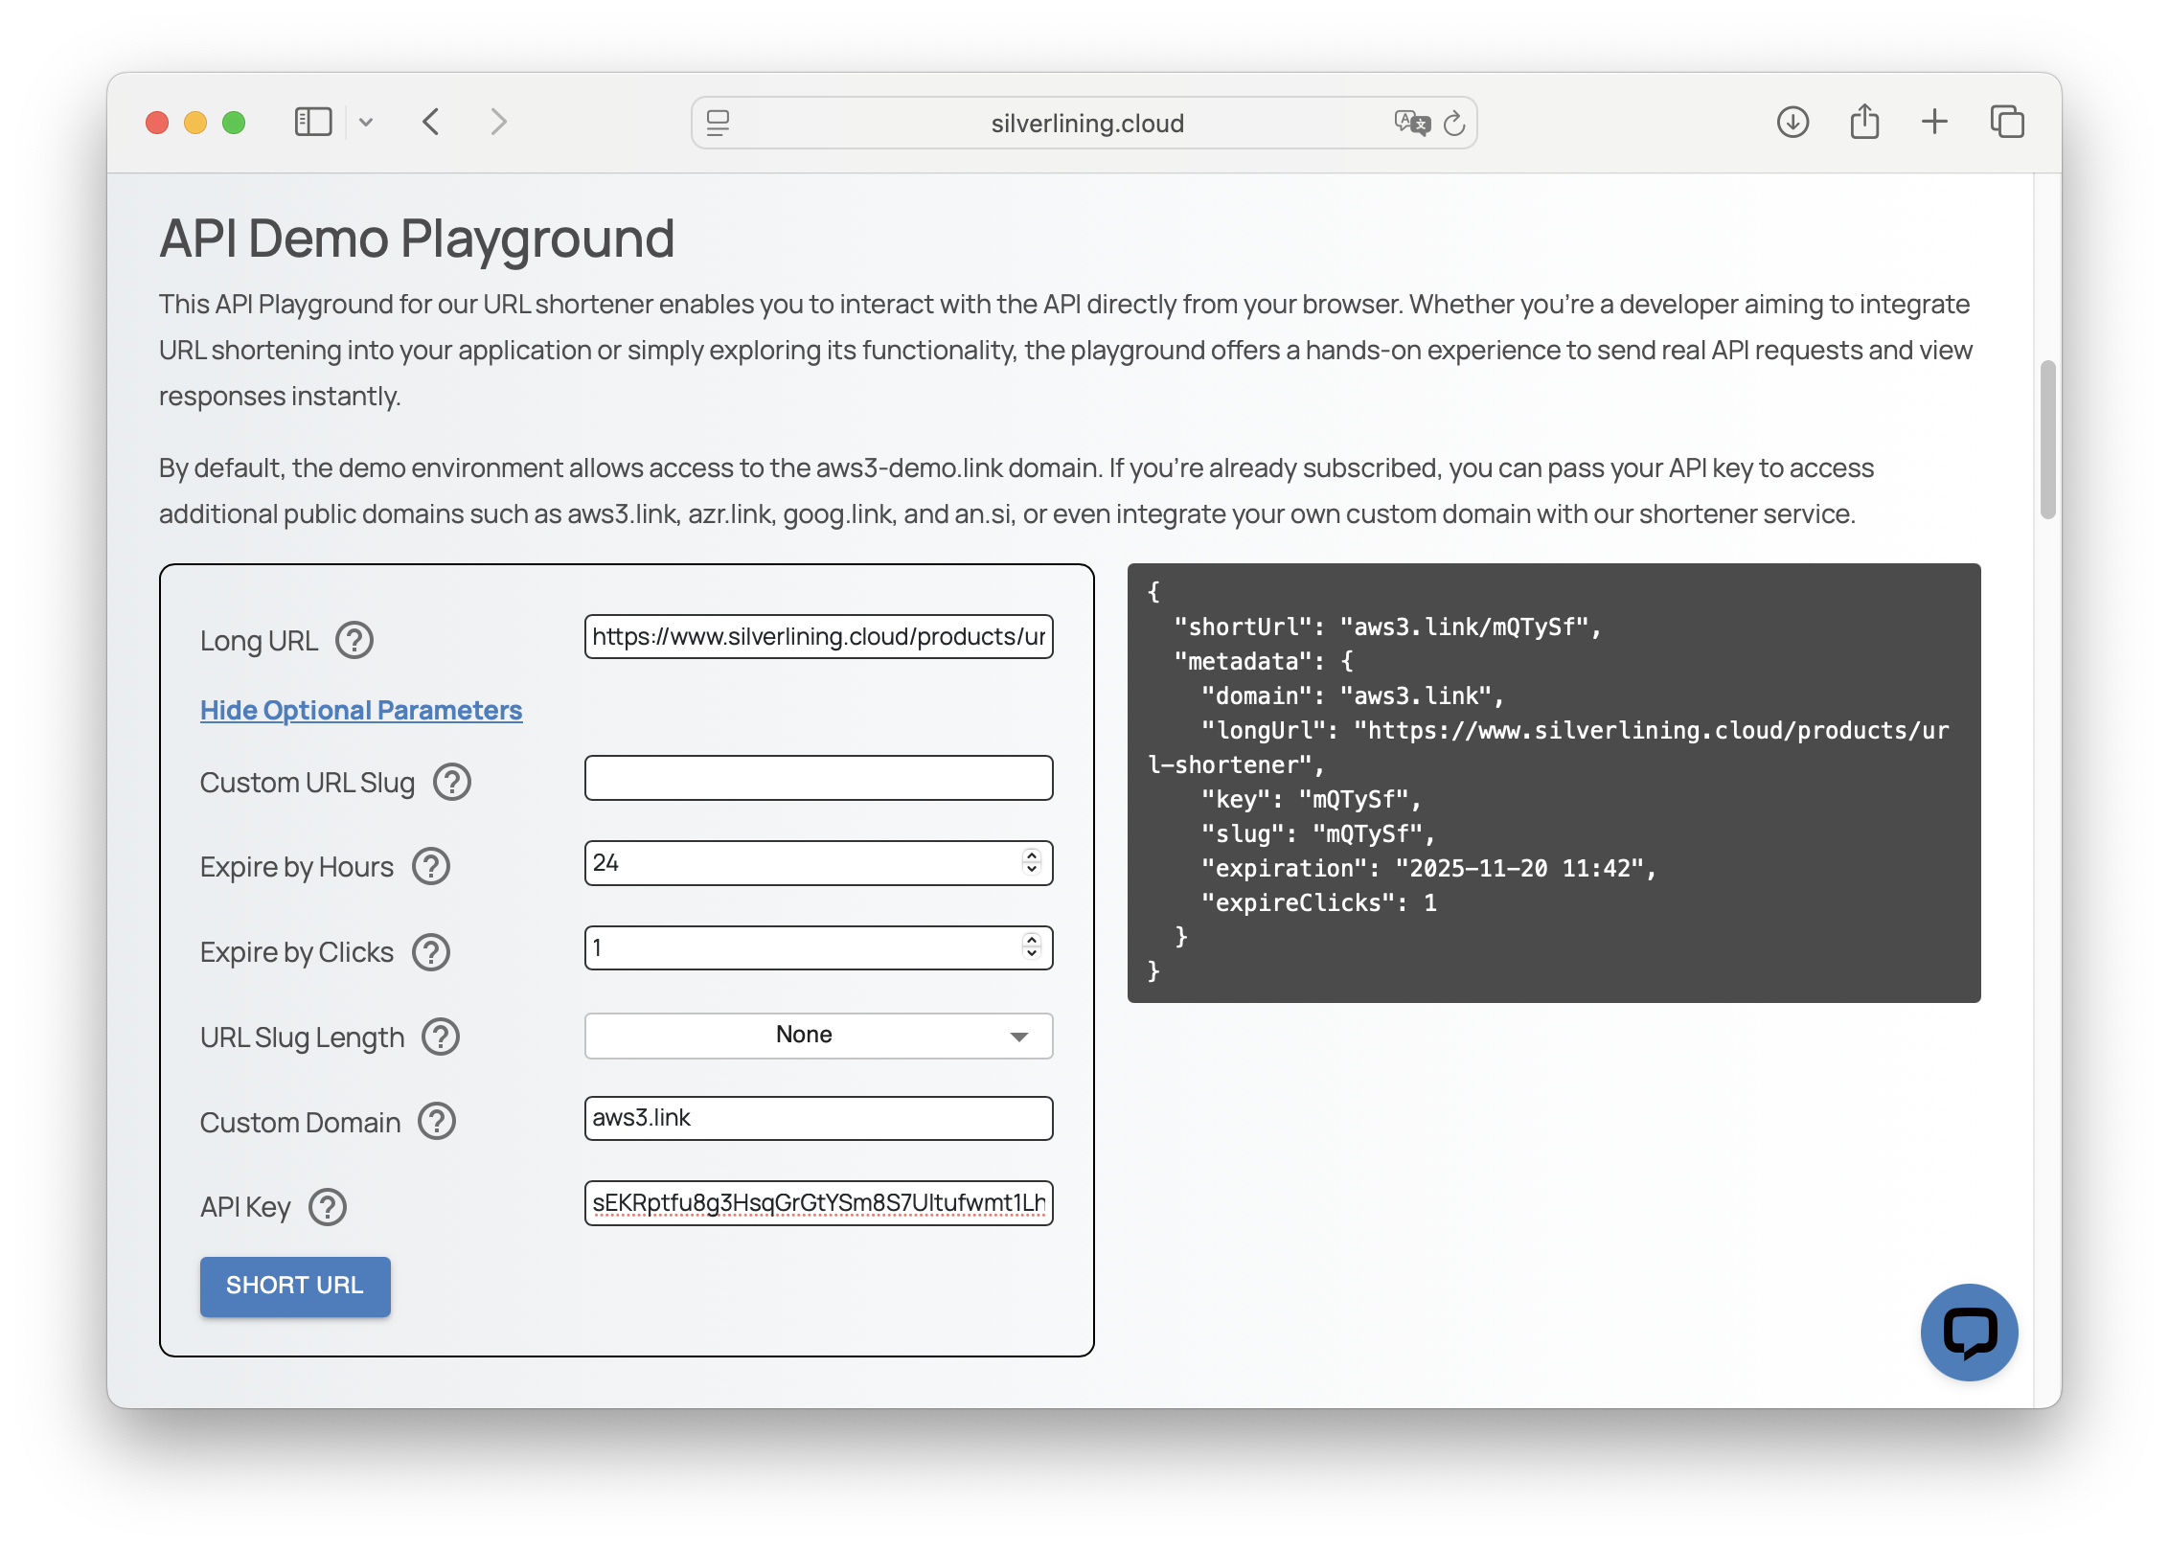This screenshot has height=1550, width=2169.
Task: Click the API Key help icon
Action: [x=328, y=1207]
